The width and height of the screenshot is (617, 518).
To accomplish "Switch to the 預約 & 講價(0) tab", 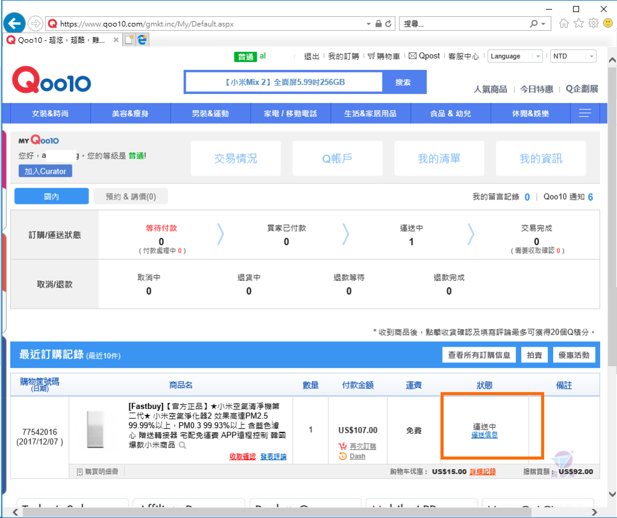I will point(131,196).
